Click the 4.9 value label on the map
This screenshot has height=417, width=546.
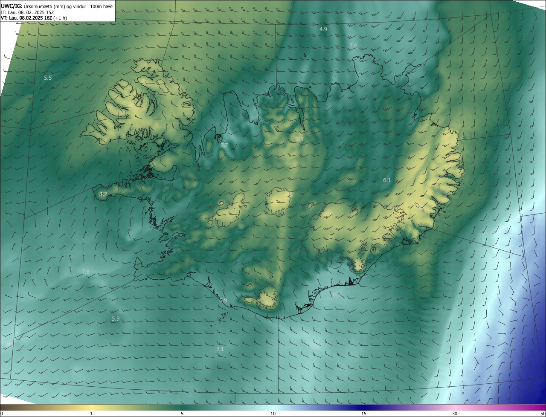pos(323,29)
